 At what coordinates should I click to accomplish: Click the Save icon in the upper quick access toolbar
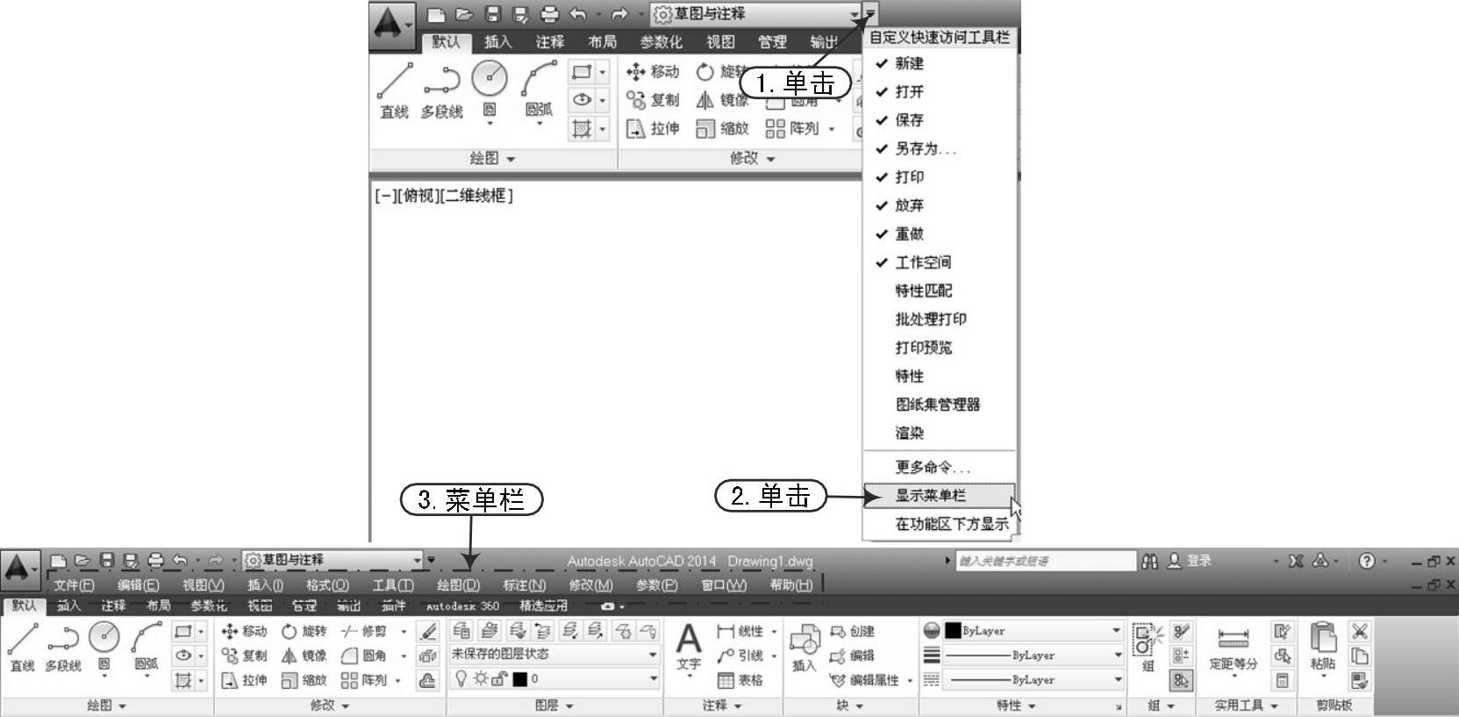(493, 14)
